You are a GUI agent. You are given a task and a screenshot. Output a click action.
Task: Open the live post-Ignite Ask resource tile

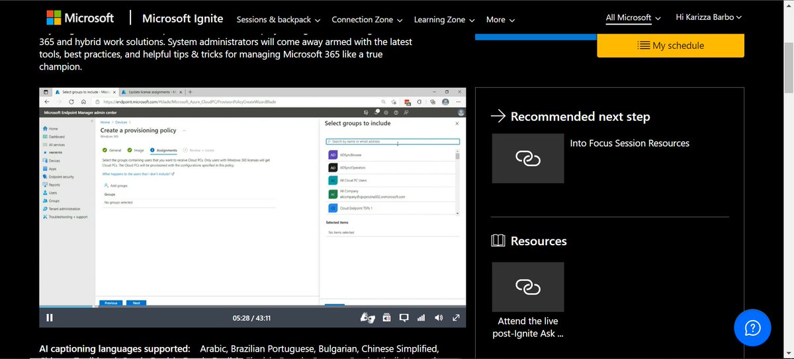(x=528, y=287)
